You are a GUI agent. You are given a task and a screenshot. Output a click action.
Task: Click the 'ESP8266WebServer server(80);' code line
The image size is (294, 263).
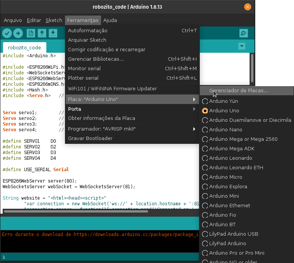pyautogui.click(x=40, y=181)
